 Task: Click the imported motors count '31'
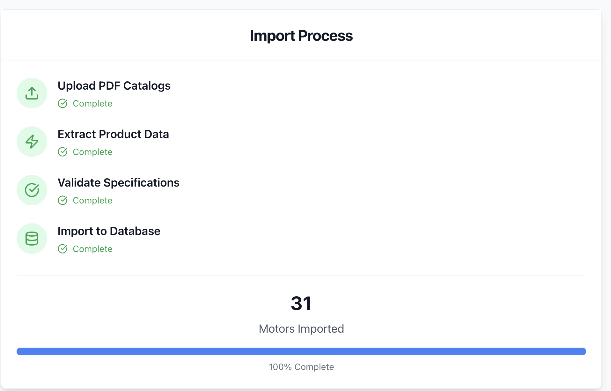tap(301, 303)
